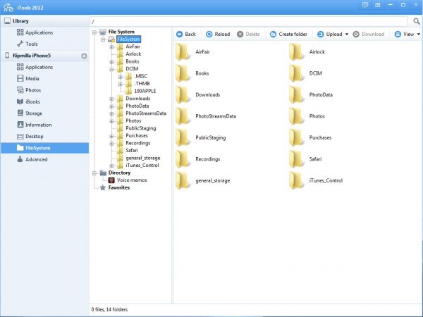Select Purchases in tree

tap(137, 135)
